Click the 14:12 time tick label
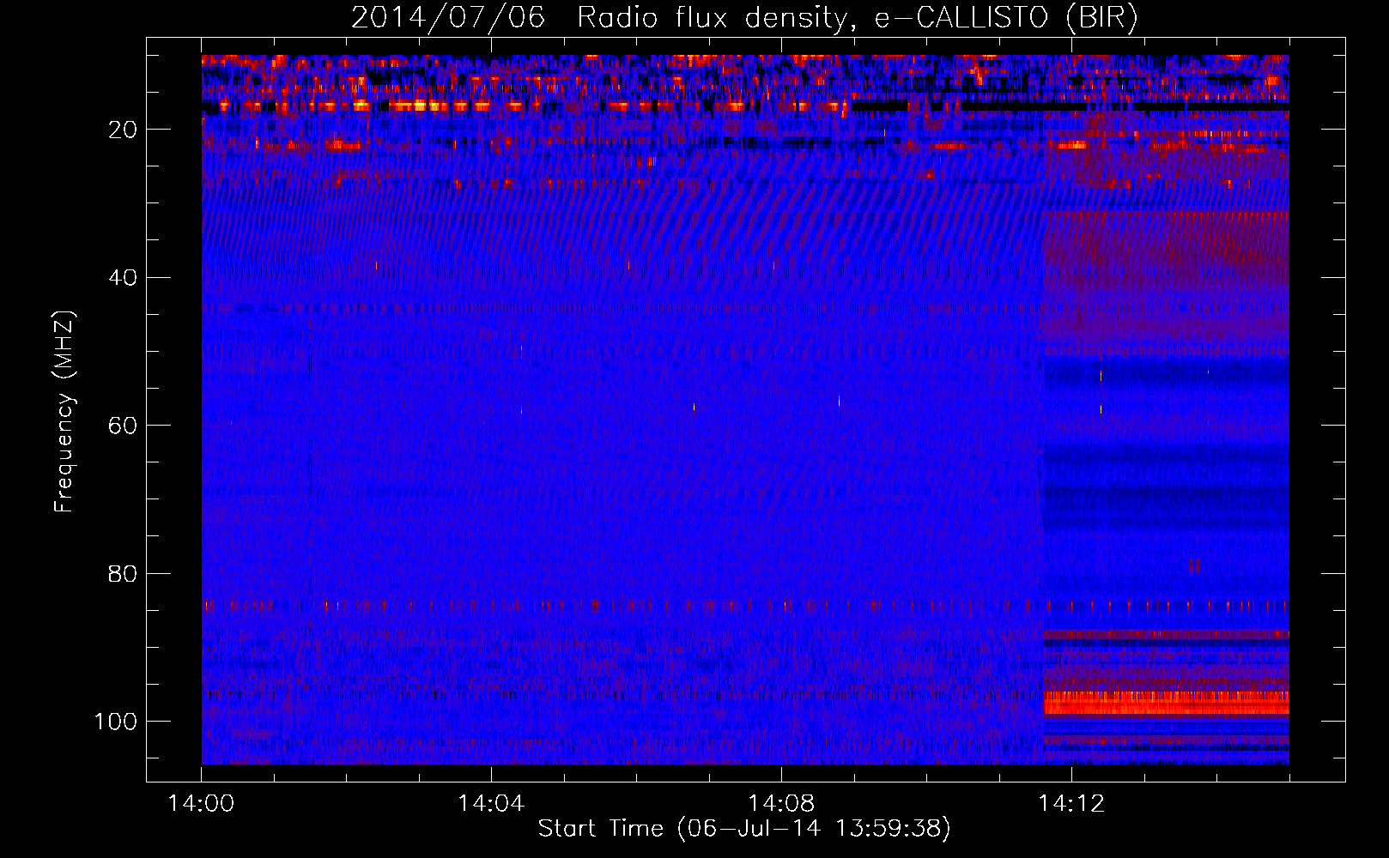1389x858 pixels. 1071,804
